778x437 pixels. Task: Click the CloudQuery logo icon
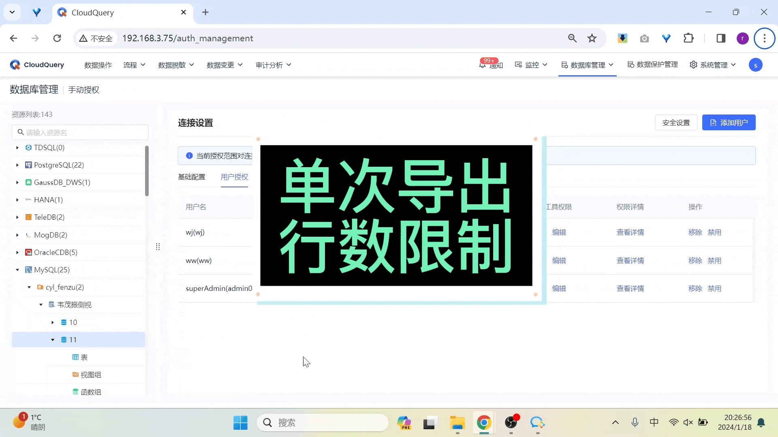click(15, 65)
